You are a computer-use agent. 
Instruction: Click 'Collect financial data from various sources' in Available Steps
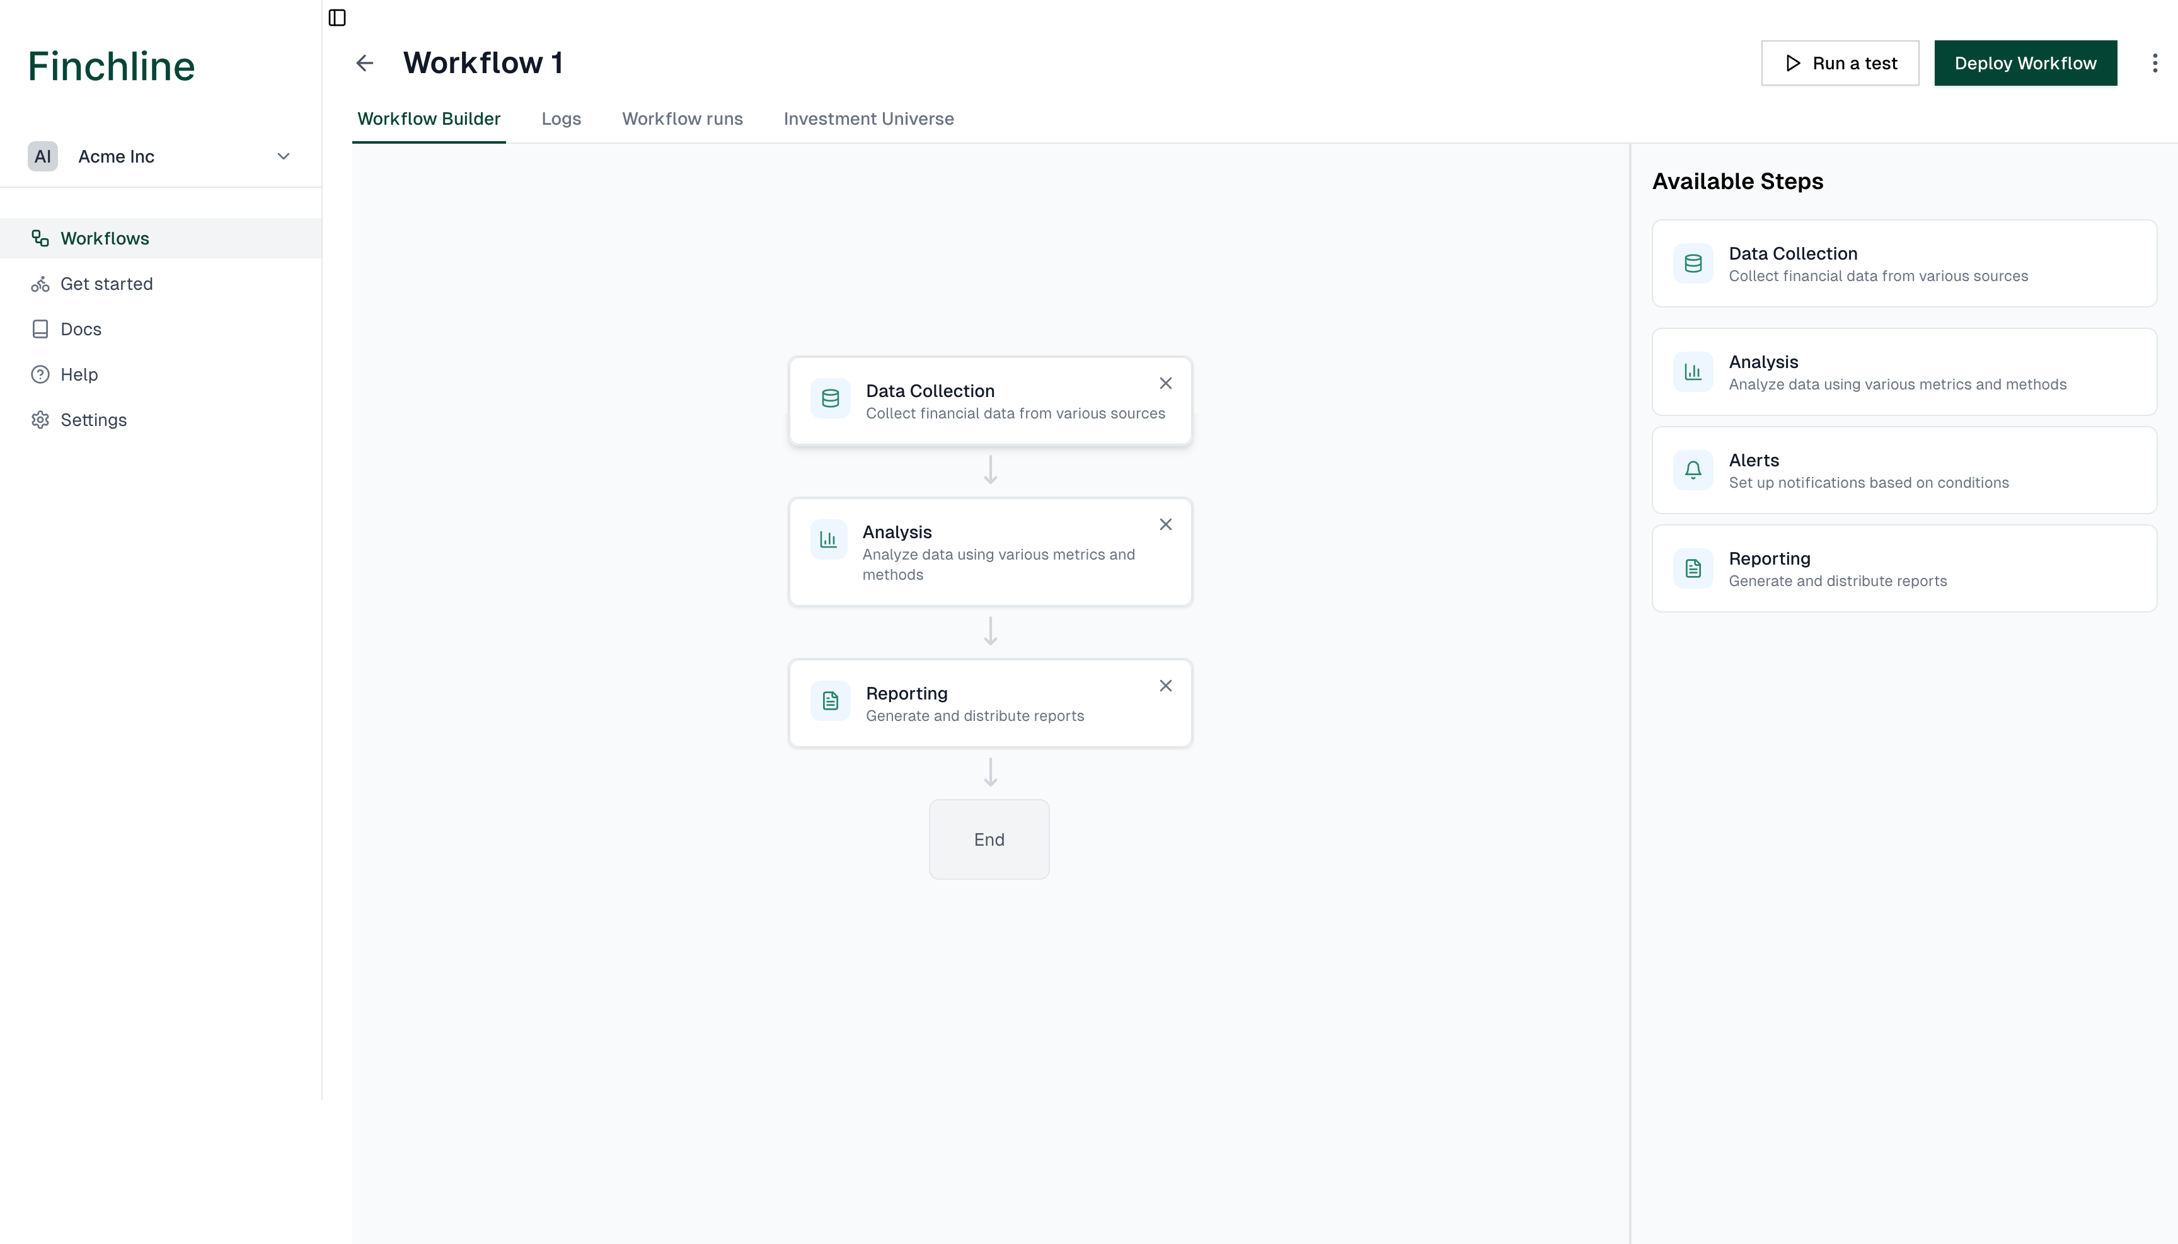[1878, 276]
